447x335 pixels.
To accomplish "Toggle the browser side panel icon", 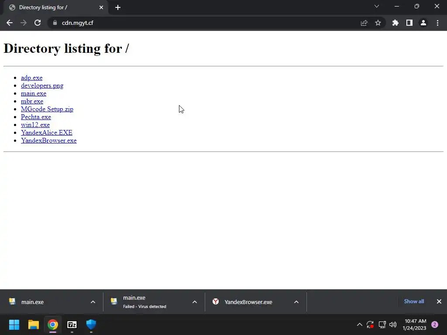I will click(x=409, y=23).
